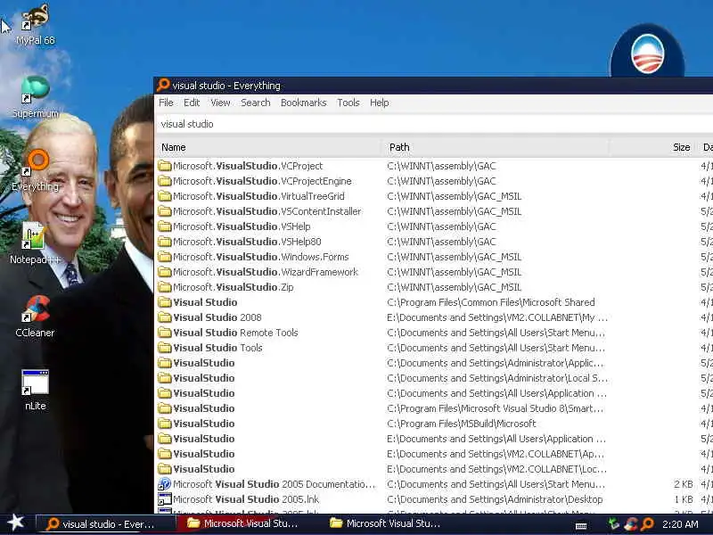Switch to 'visual studio - Ever...' taskbar button
The image size is (713, 535).
pyautogui.click(x=105, y=523)
